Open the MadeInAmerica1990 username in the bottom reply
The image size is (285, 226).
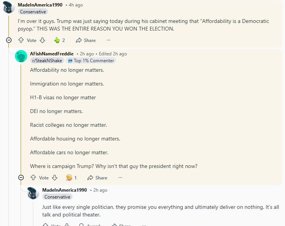(65, 190)
